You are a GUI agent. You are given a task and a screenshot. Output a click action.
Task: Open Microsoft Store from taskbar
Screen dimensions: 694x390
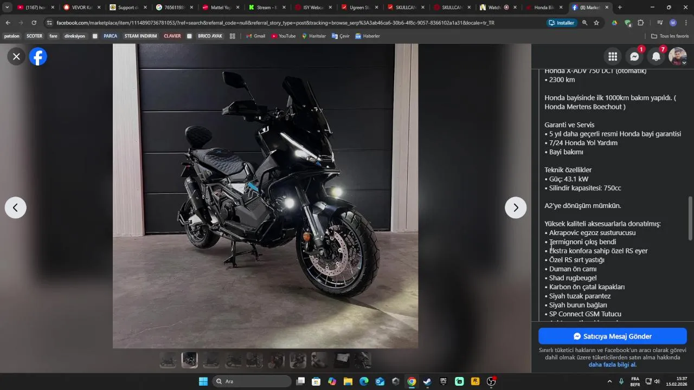click(x=316, y=381)
